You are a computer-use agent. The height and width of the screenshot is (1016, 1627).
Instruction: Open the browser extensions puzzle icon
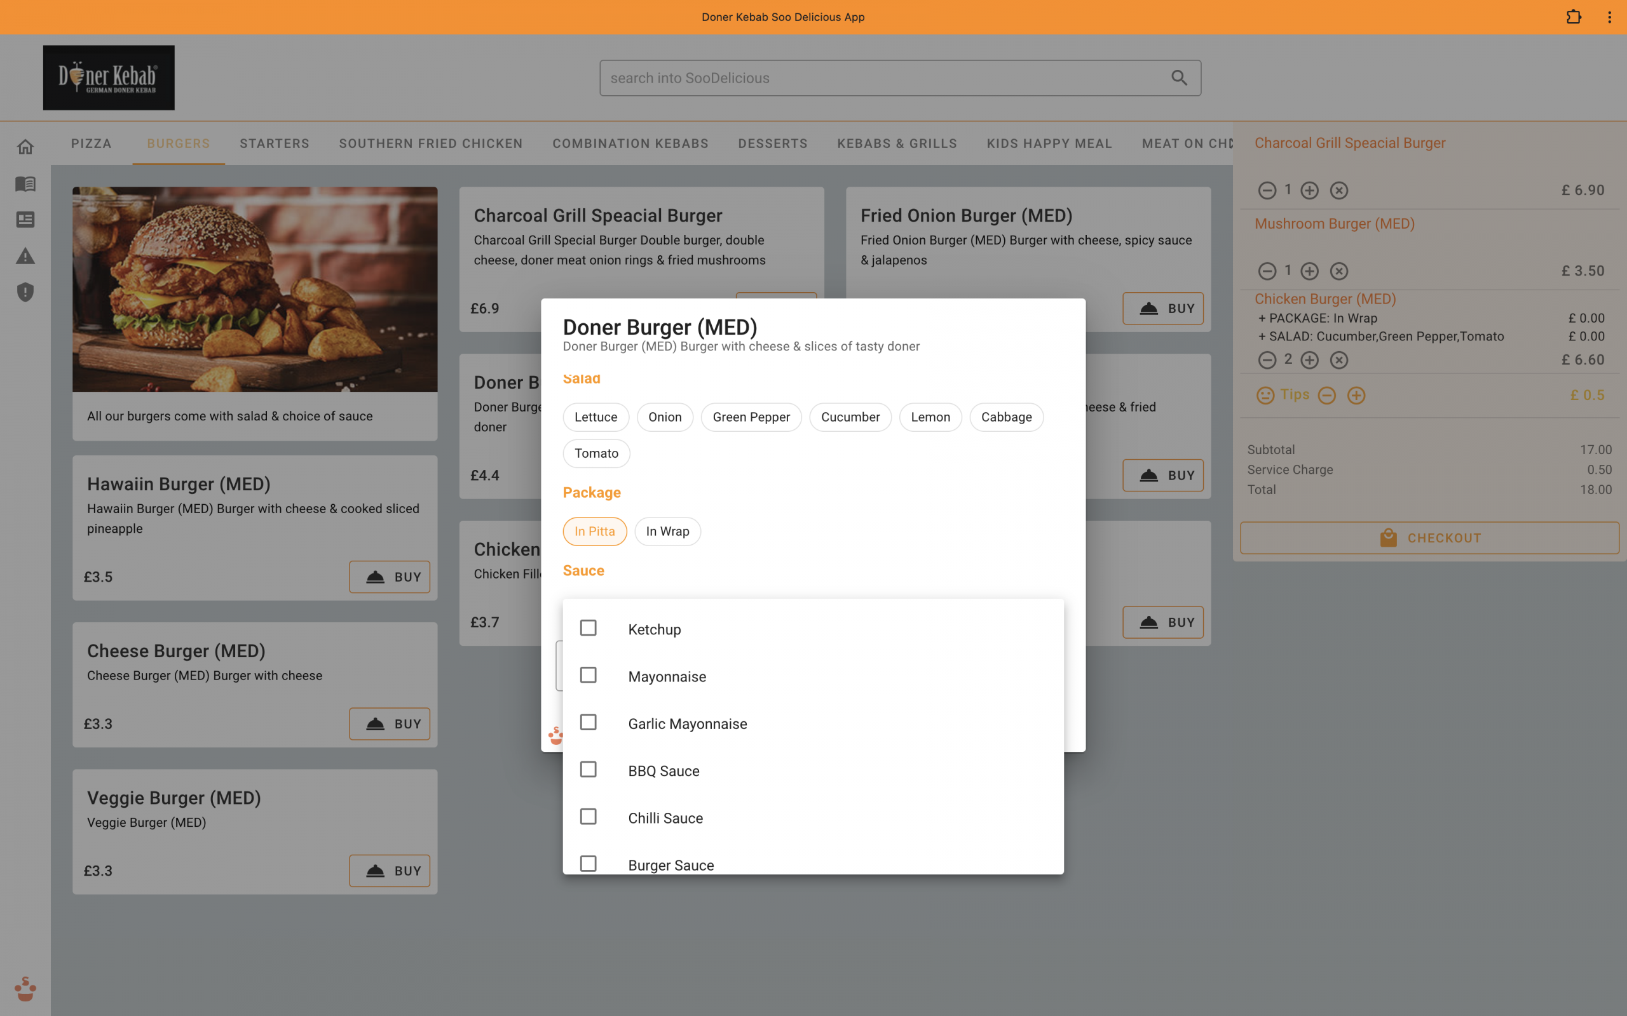click(x=1573, y=17)
